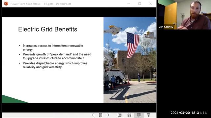211x118 pixels.
Task: Select Reading View book icon
Action: 139,115
